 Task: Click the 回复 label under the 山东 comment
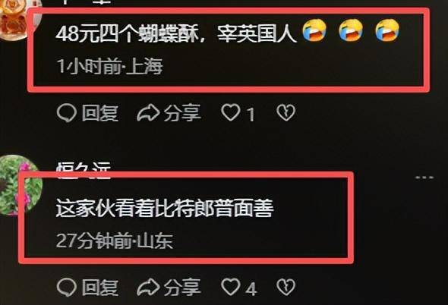(100, 287)
